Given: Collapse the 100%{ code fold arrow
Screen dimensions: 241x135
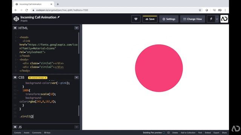Looking at the screenshot, I should pyautogui.click(x=18, y=90).
